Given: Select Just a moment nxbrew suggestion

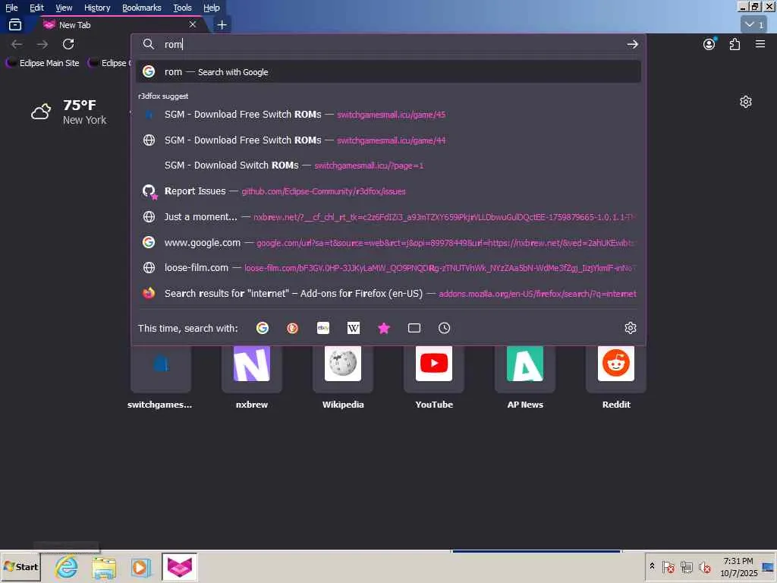Looking at the screenshot, I should pyautogui.click(x=388, y=217).
